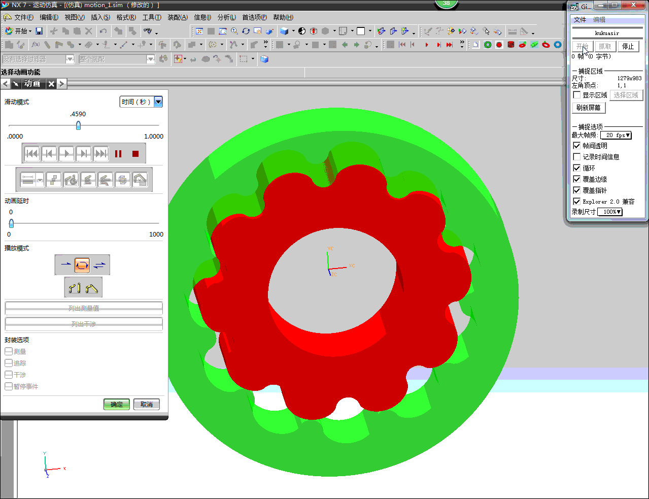
Task: Toggle the 记录时间信息 checkbox
Action: (x=577, y=157)
